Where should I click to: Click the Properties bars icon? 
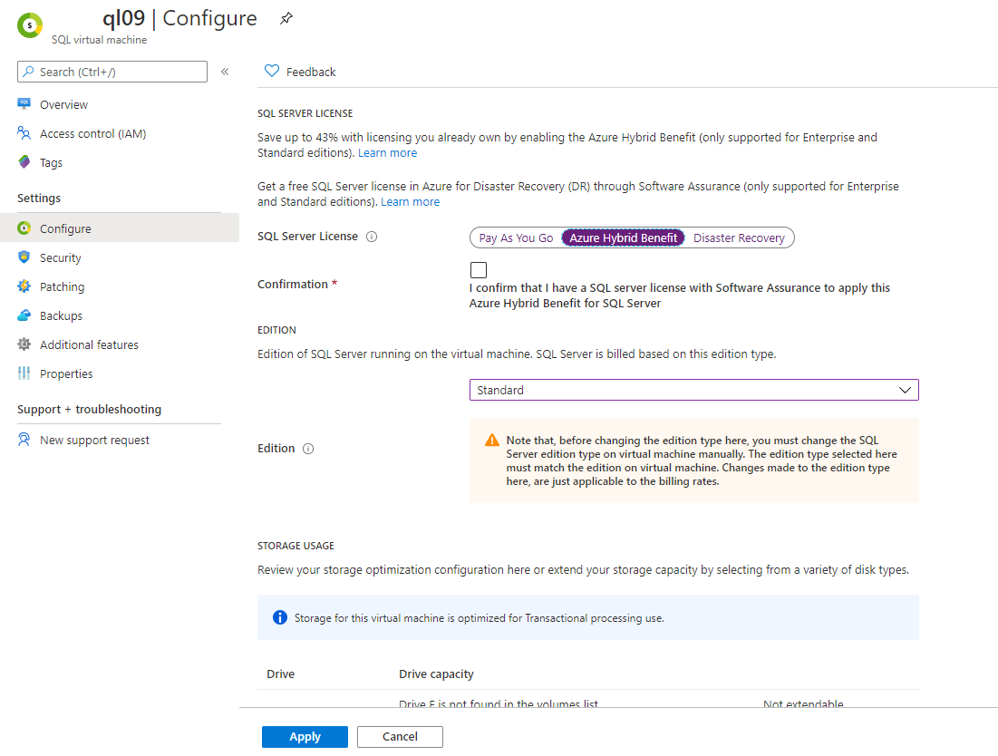[24, 373]
